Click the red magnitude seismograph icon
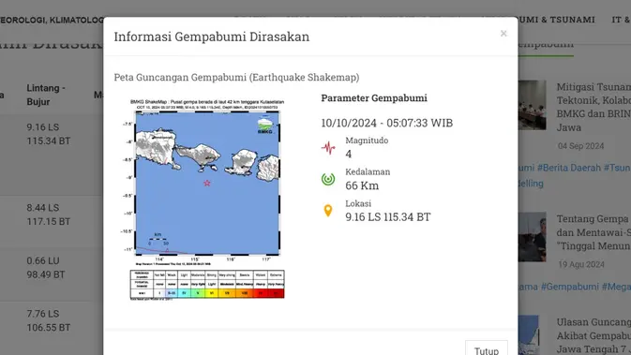The height and width of the screenshot is (355, 631). pyautogui.click(x=328, y=148)
